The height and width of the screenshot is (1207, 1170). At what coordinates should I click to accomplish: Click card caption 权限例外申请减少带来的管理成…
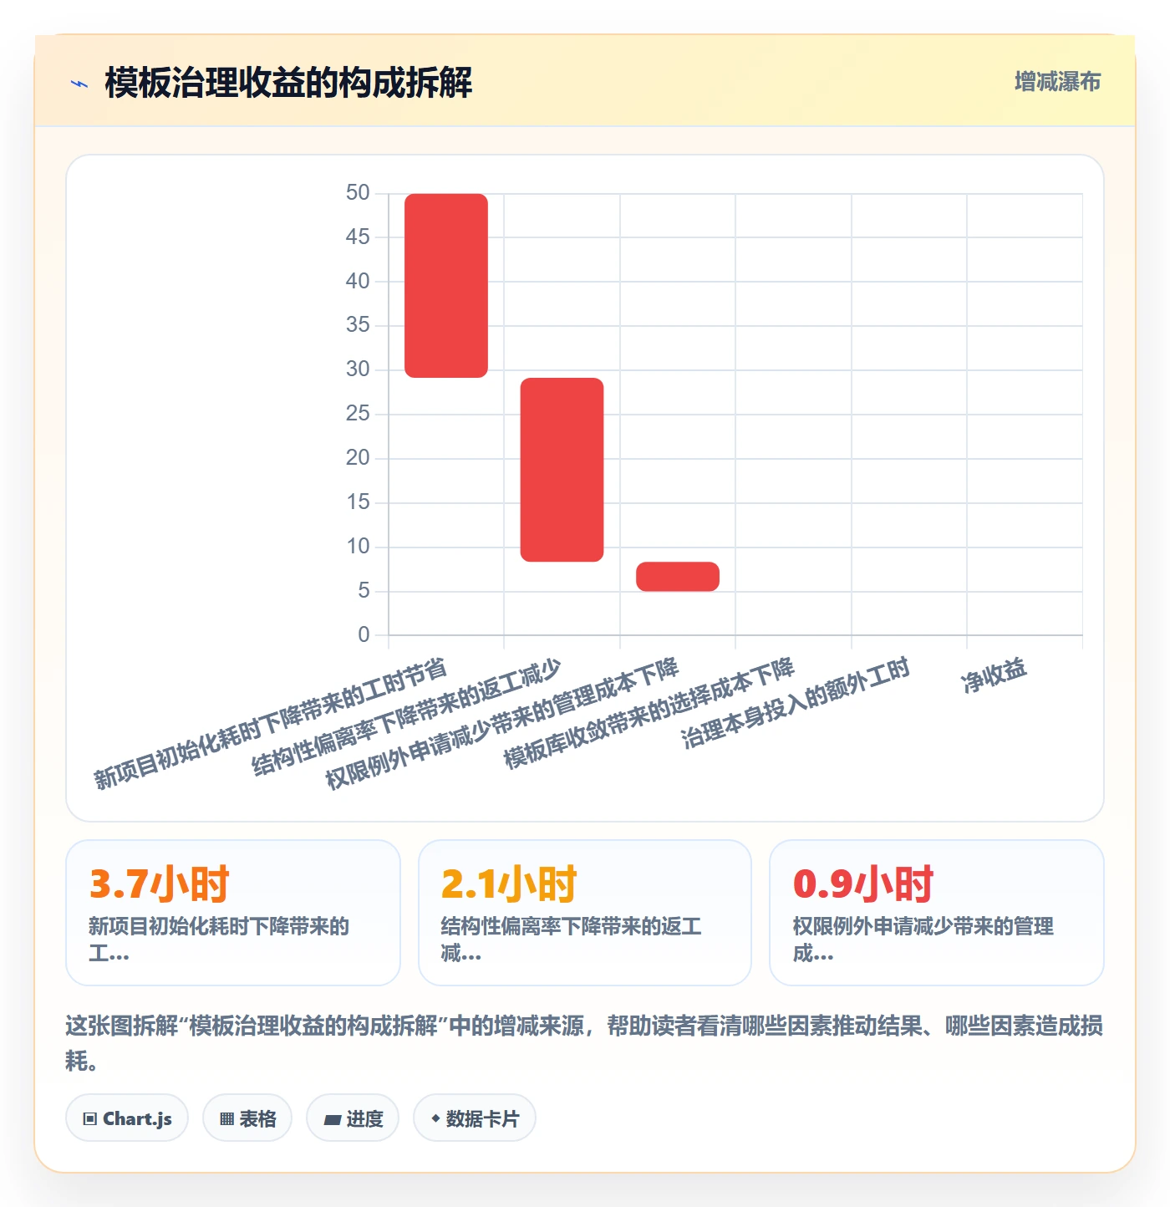click(923, 940)
